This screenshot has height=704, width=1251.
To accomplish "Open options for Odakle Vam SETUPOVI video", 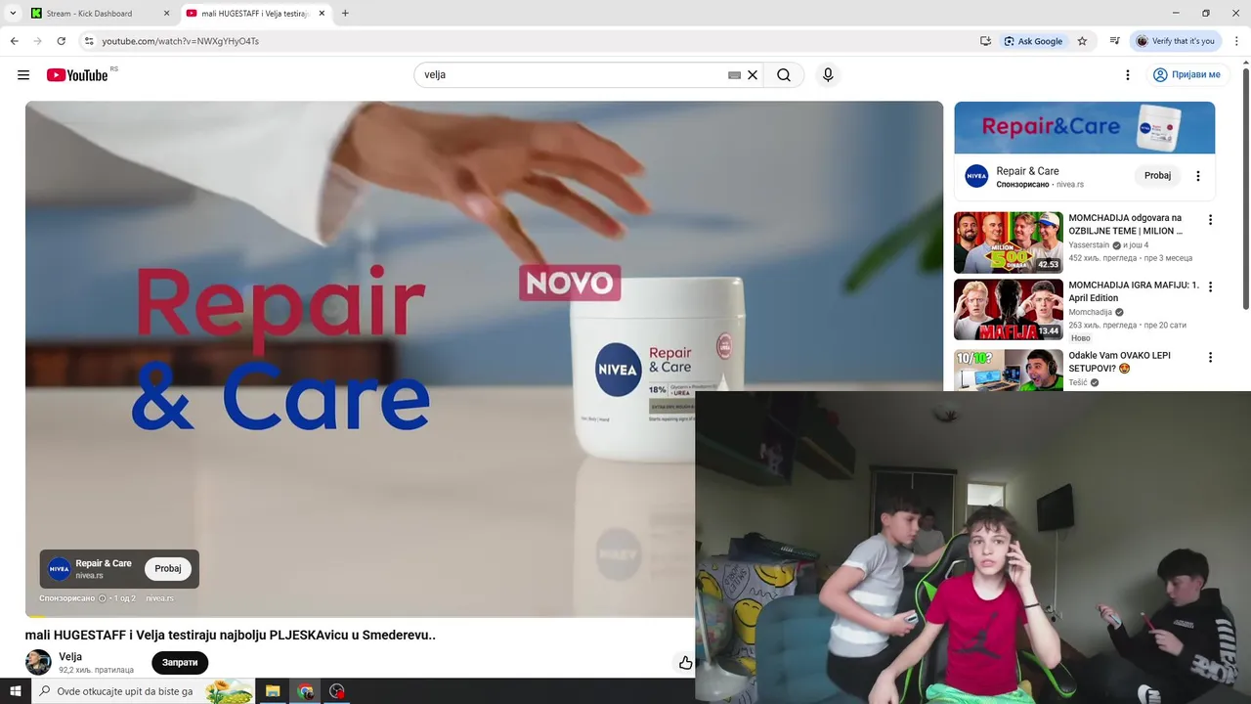I will [x=1210, y=357].
